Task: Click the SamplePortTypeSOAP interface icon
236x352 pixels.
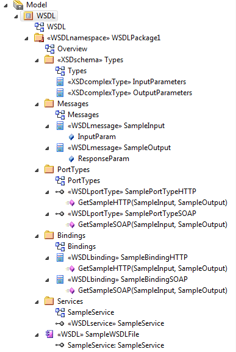Action: (60, 214)
